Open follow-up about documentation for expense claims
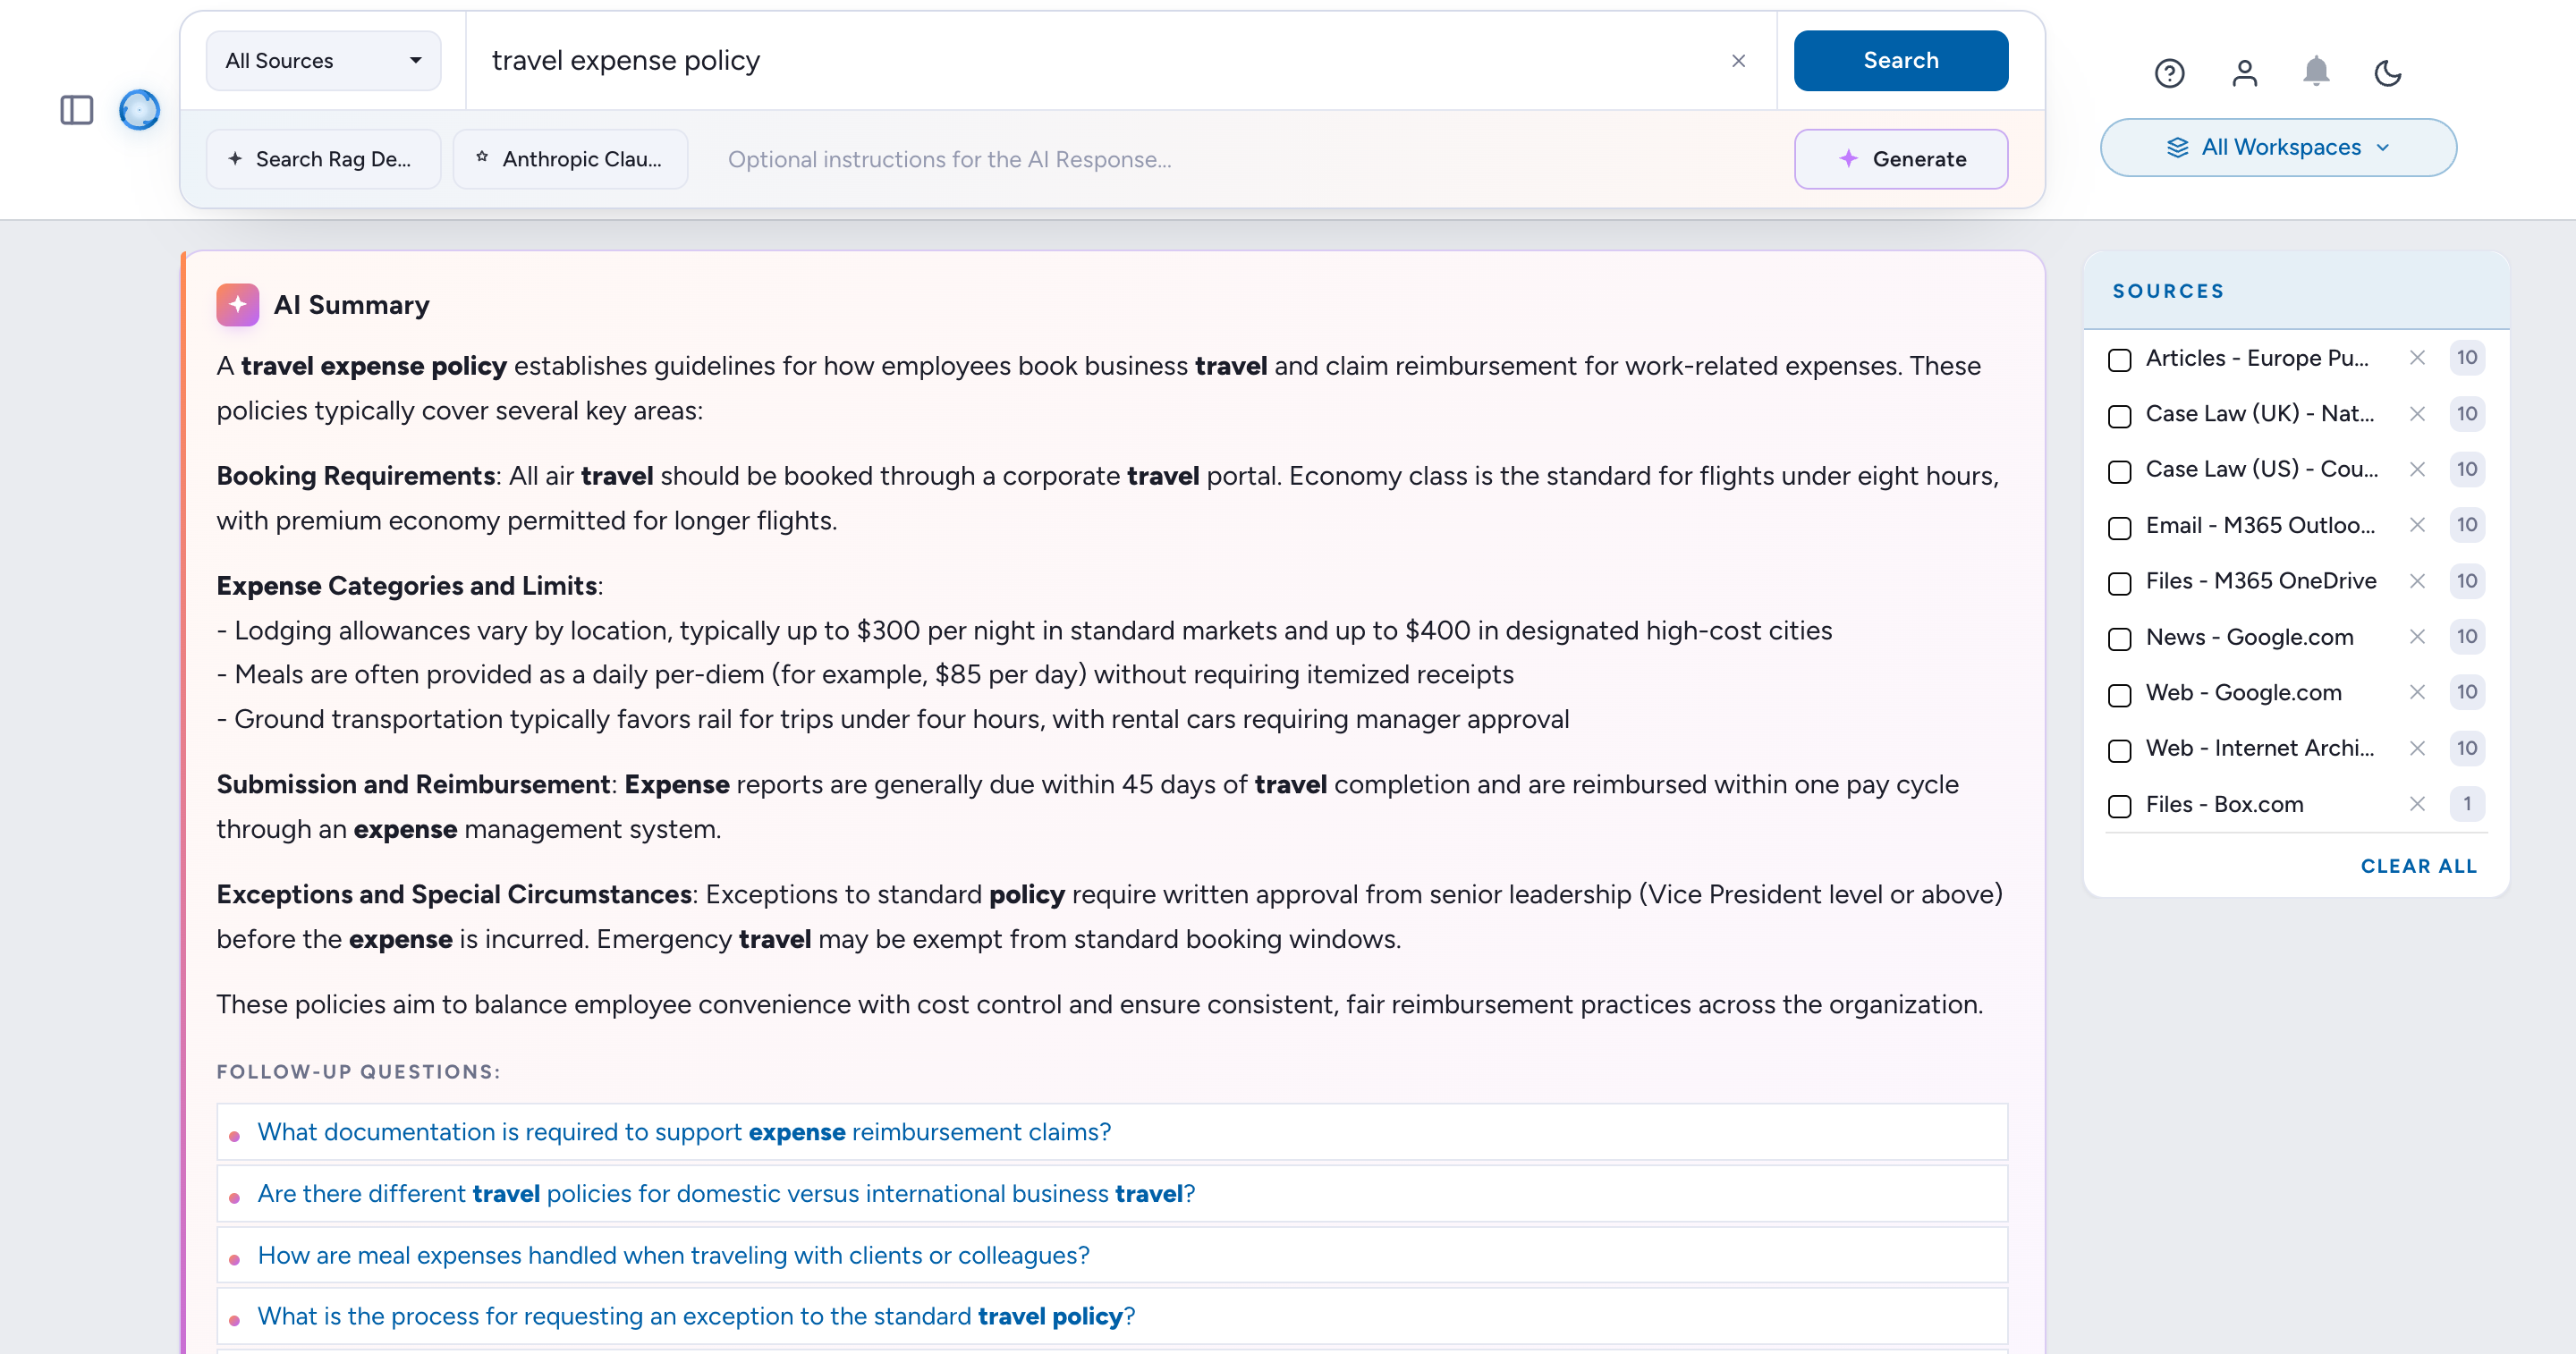Screen dimensions: 2576x1354 [1112, 1132]
